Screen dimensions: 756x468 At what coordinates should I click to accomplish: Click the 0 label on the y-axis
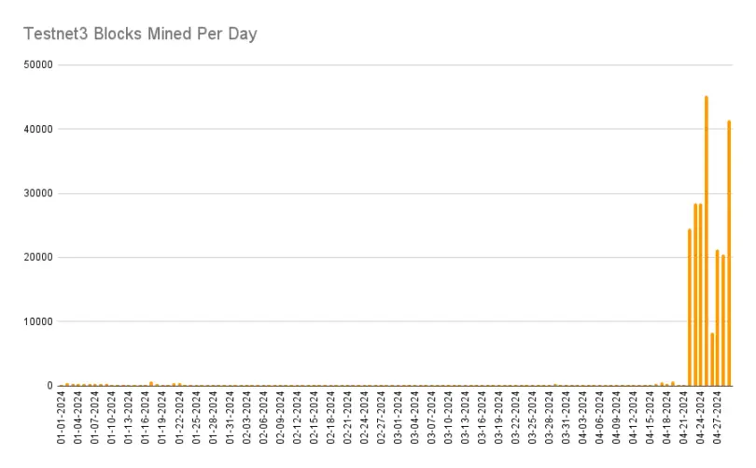tap(50, 386)
